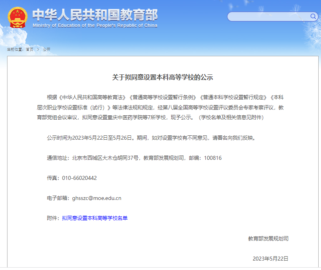
Task: Click the article title 关于拟同意设置本科高等学校的公示
Action: (x=162, y=78)
